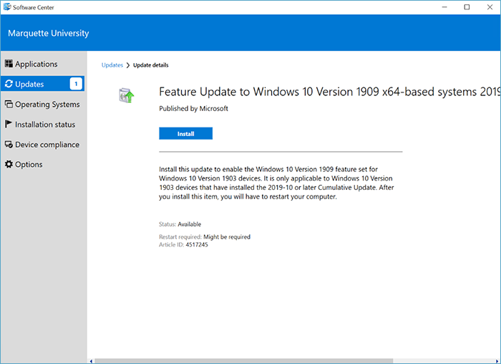
Task: Click the Software Center title bar icon
Action: pyautogui.click(x=6, y=7)
